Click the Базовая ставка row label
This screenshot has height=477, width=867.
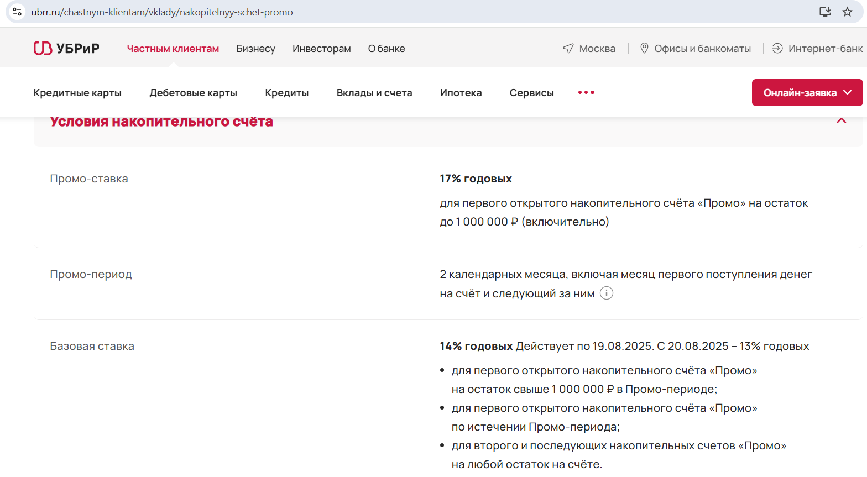92,346
